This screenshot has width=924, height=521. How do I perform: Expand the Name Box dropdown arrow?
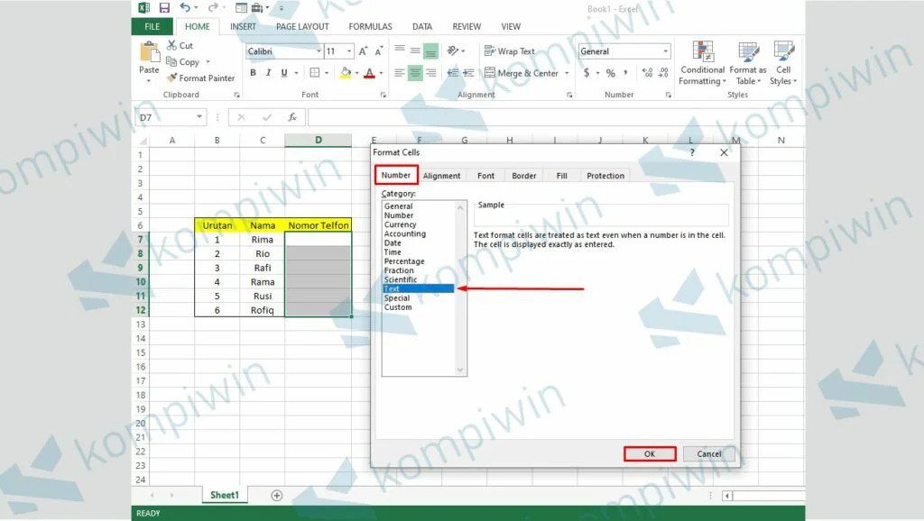click(x=199, y=117)
